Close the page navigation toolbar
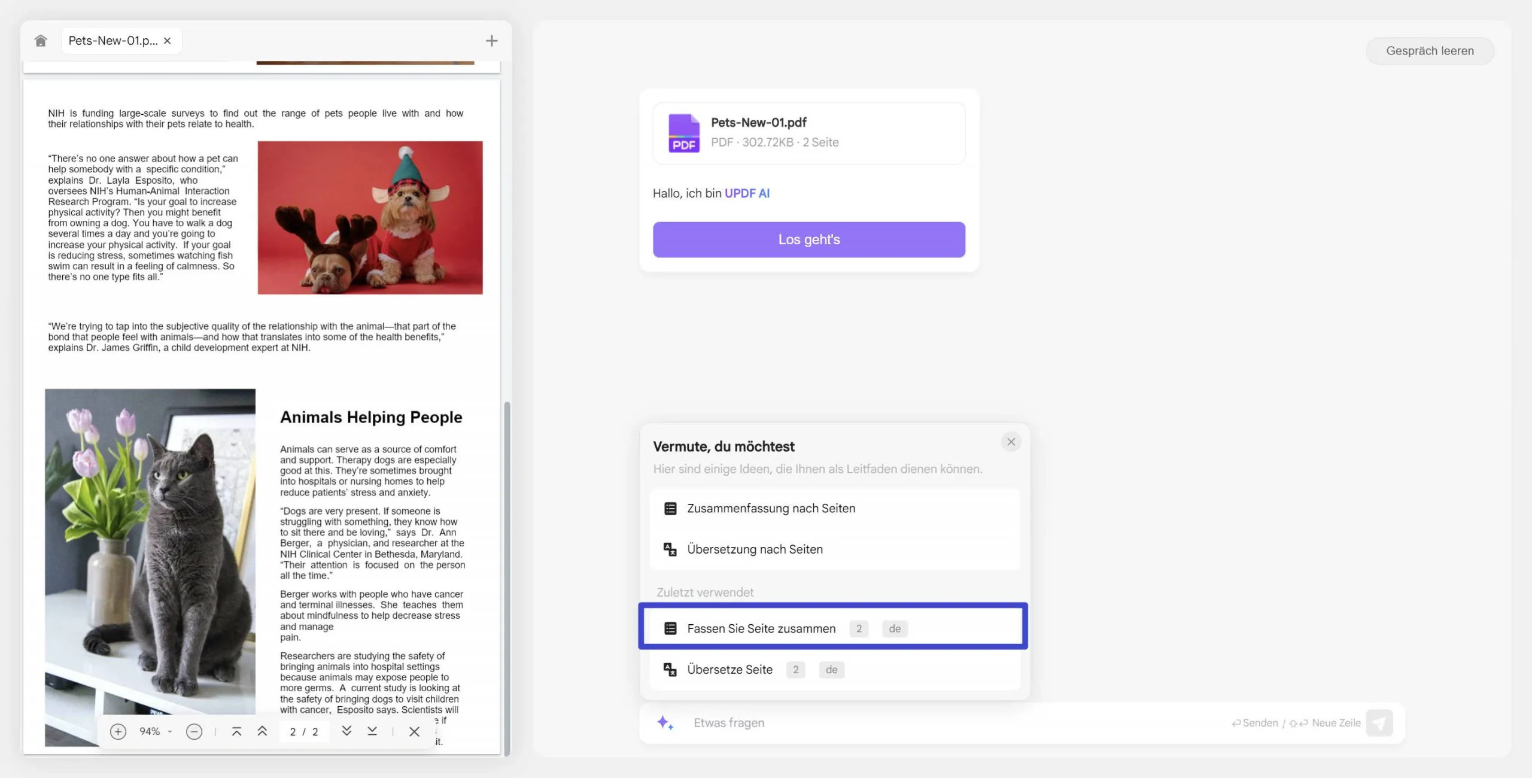The height and width of the screenshot is (778, 1532). (414, 731)
